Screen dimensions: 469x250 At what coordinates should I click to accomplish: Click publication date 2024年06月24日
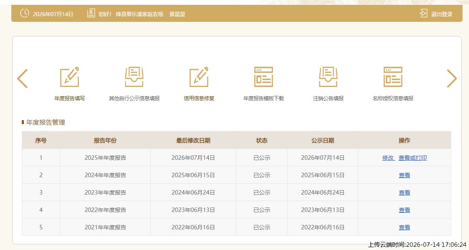click(x=323, y=193)
